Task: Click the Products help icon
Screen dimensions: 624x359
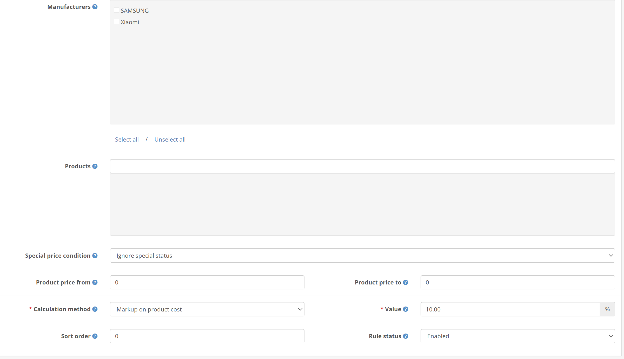Action: click(x=95, y=166)
